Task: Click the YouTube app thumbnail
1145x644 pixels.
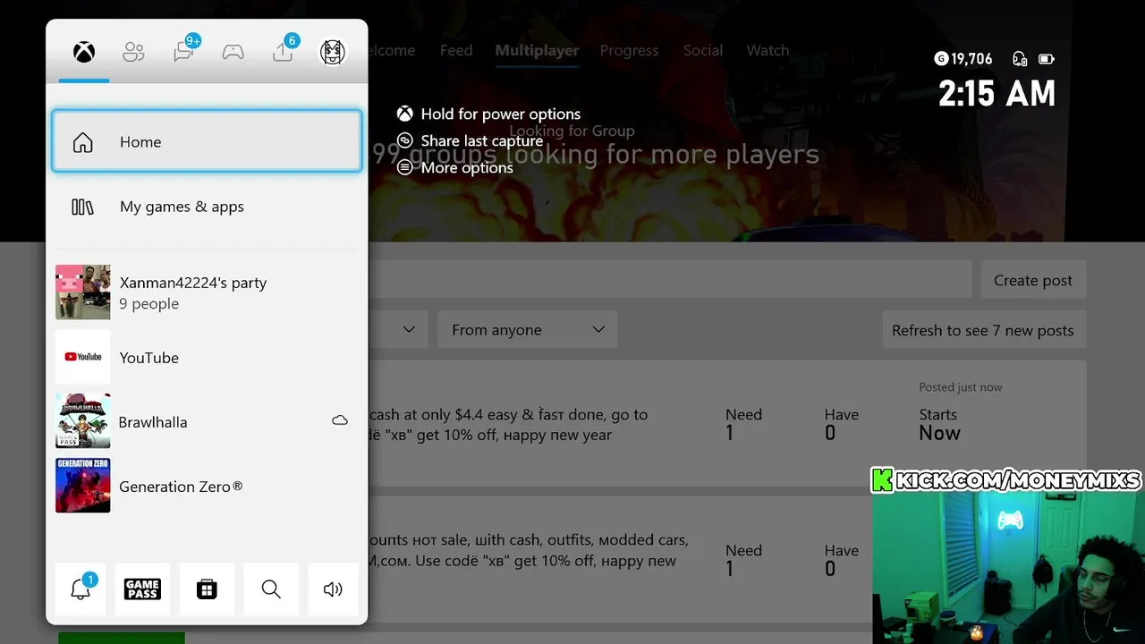Action: tap(83, 357)
